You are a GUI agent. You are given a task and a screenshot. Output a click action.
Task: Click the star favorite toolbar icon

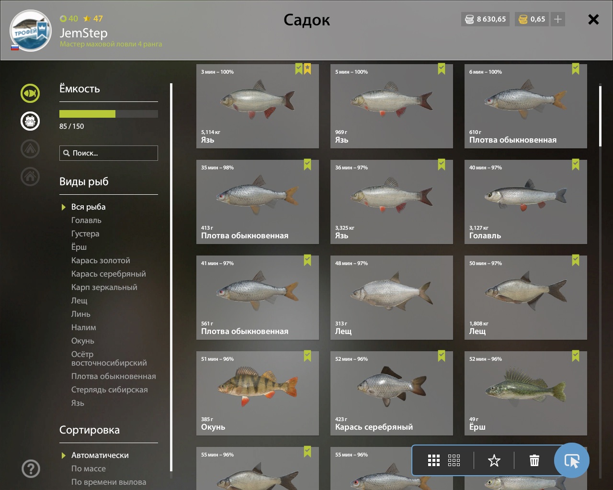[x=494, y=461]
